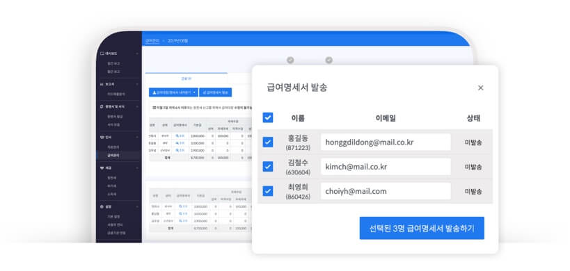Select 급여관리 in the sidebar menu
Viewport: 570px width, 271px height.
113,155
